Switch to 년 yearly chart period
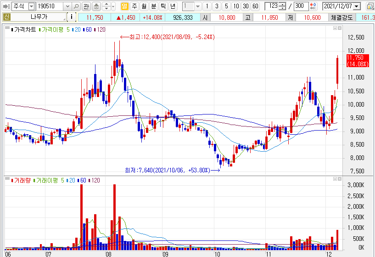This screenshot has height=257, width=375. [x=173, y=6]
